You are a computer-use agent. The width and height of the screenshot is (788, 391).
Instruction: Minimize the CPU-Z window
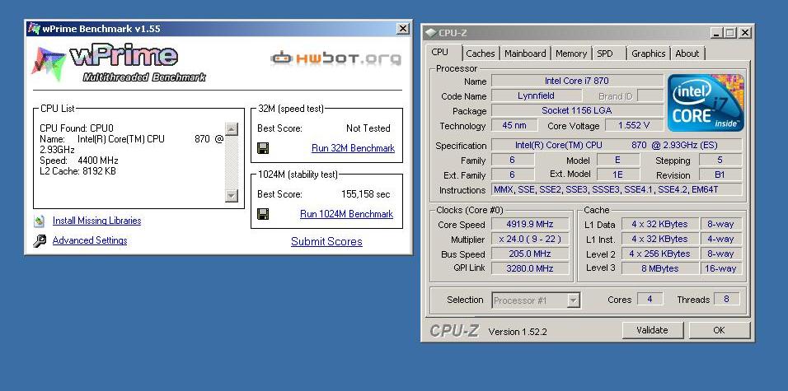717,33
